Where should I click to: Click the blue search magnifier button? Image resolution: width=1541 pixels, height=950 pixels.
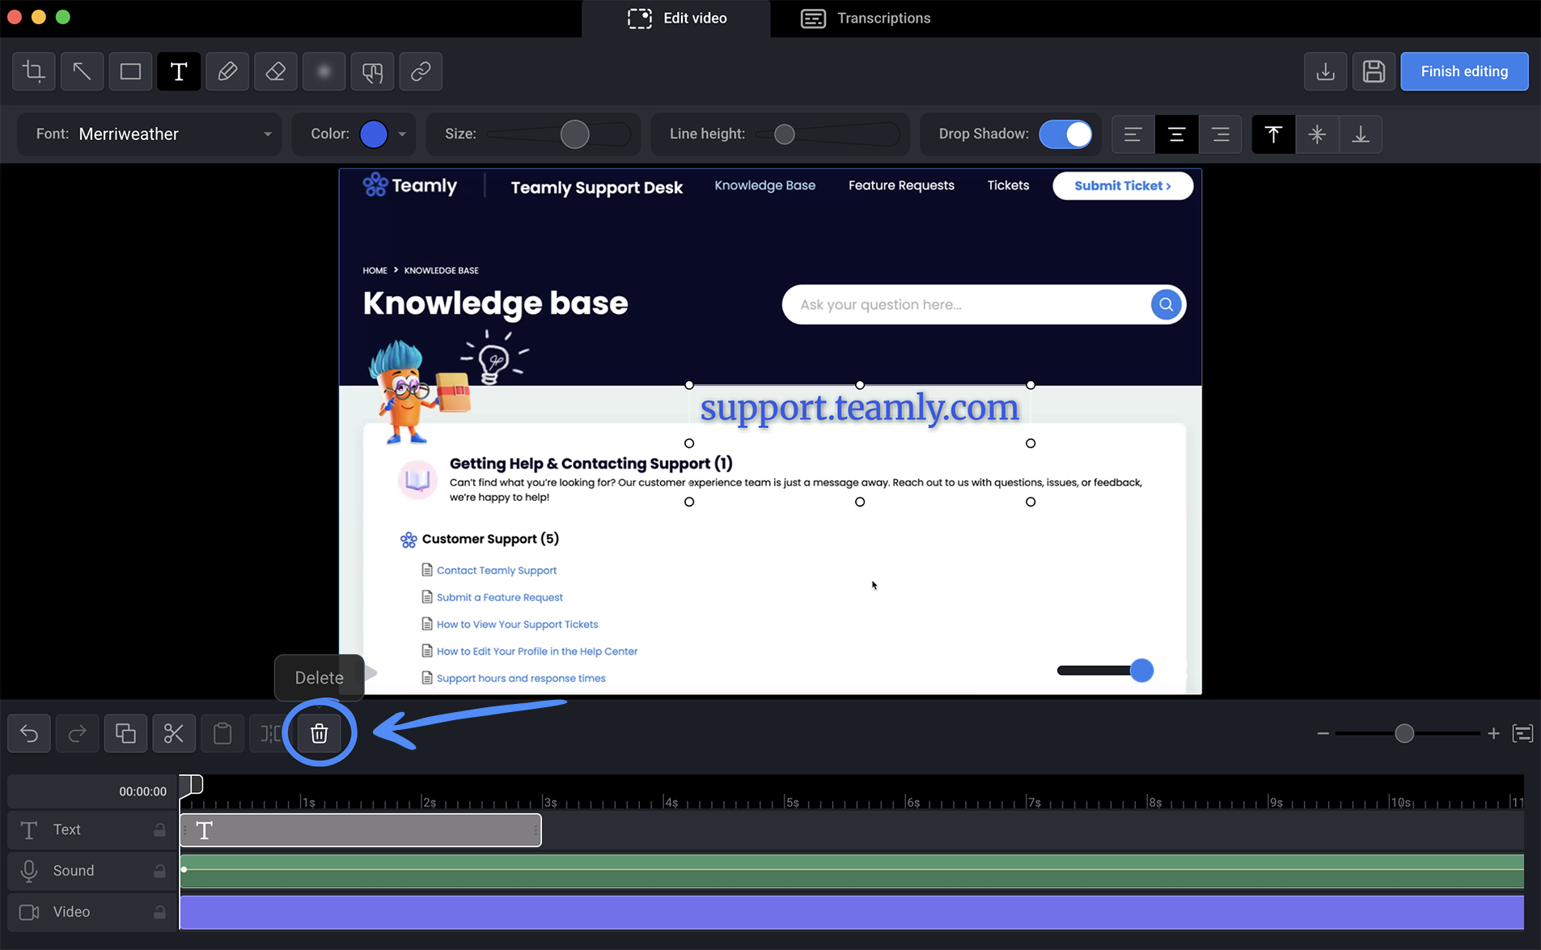[1166, 304]
